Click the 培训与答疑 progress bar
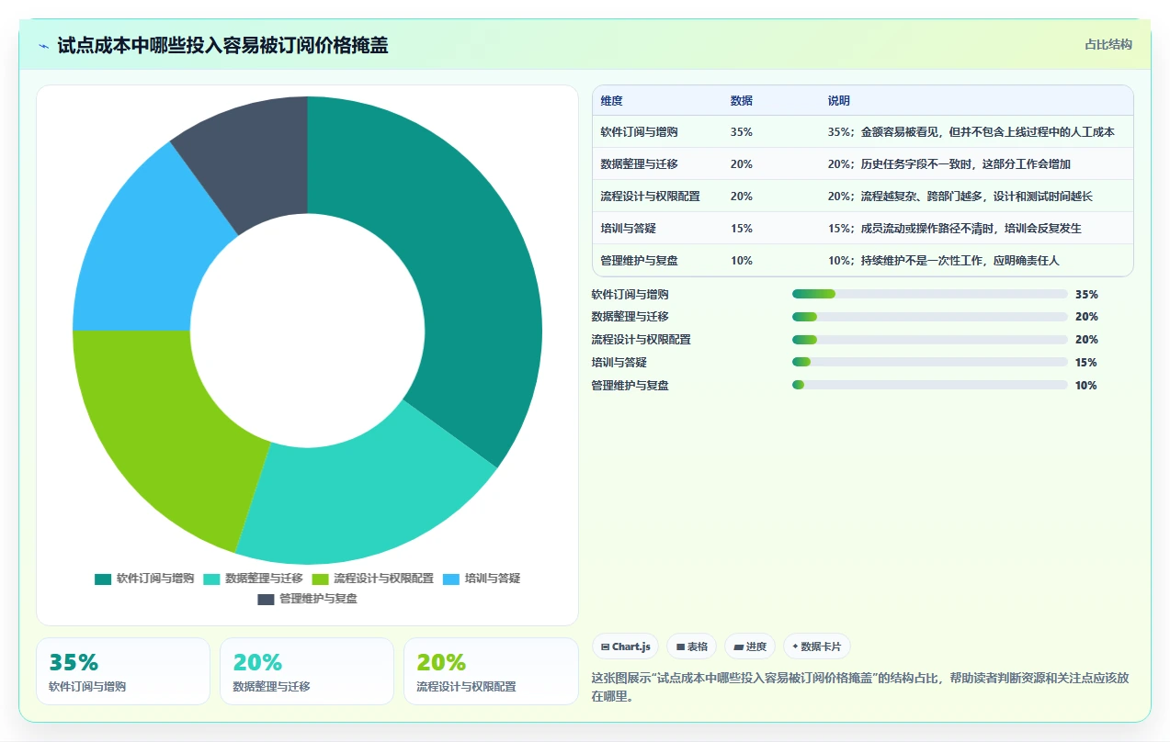Image resolution: width=1170 pixels, height=742 pixels. click(x=929, y=363)
